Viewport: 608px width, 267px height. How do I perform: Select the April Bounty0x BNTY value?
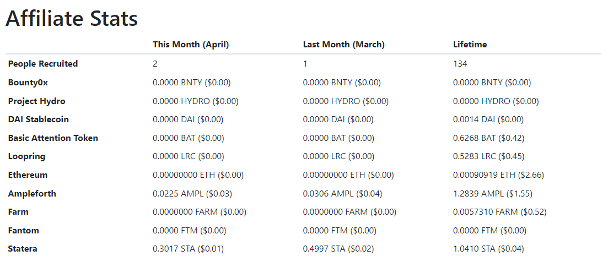click(192, 83)
